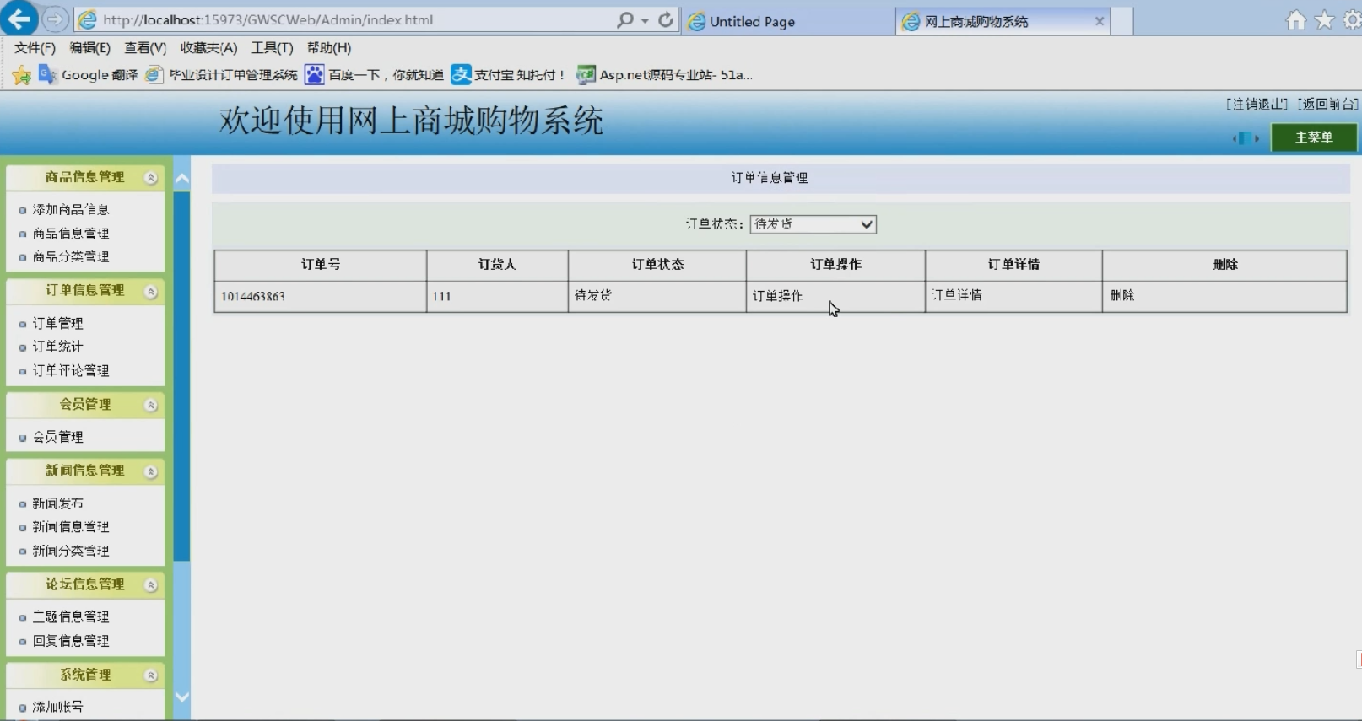This screenshot has height=721, width=1362.
Task: Open the 毕业设计订单管理系统 bookmark
Action: tap(222, 75)
